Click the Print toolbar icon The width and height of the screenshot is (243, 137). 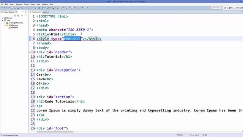(x=18, y=8)
